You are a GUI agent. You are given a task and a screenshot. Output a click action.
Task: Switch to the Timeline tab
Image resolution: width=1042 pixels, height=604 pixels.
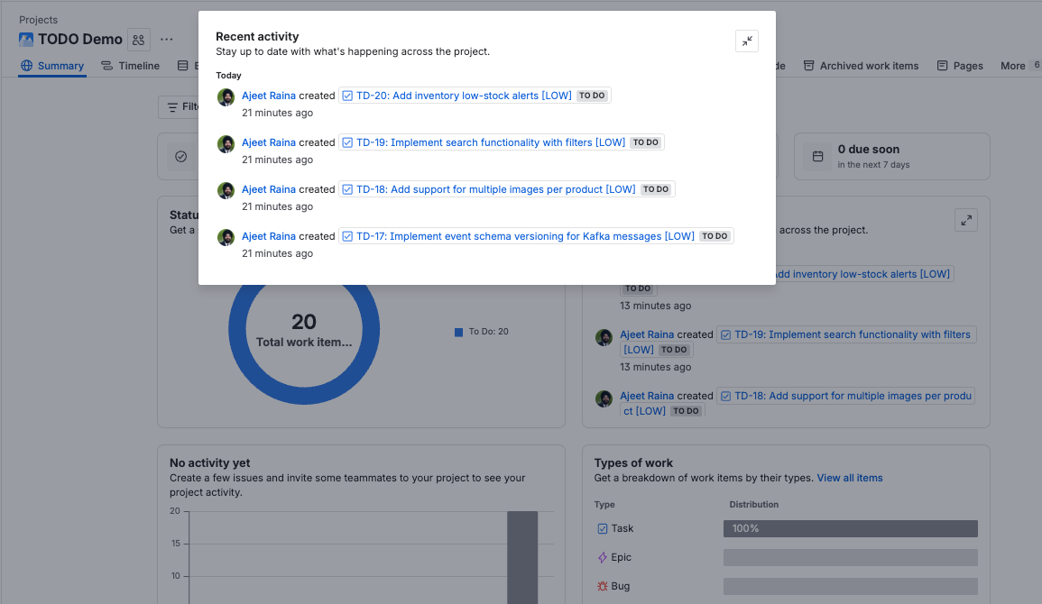point(130,66)
